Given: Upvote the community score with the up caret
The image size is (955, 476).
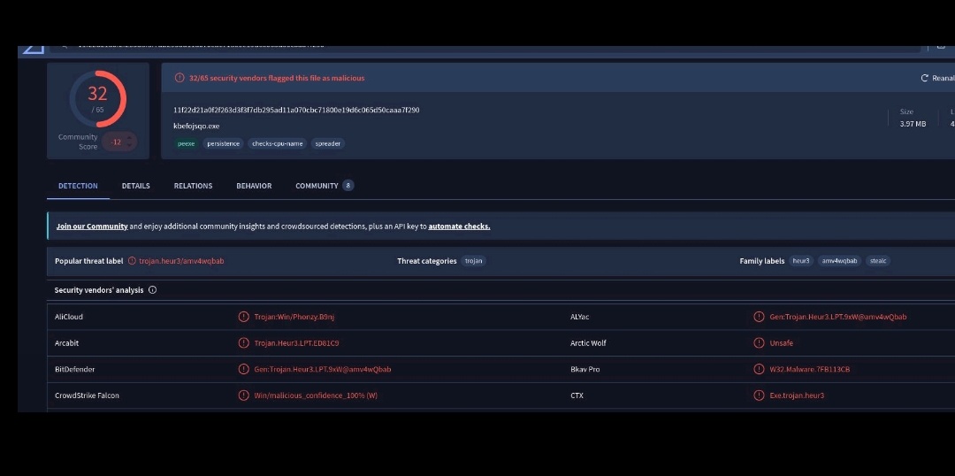Looking at the screenshot, I should [128, 138].
